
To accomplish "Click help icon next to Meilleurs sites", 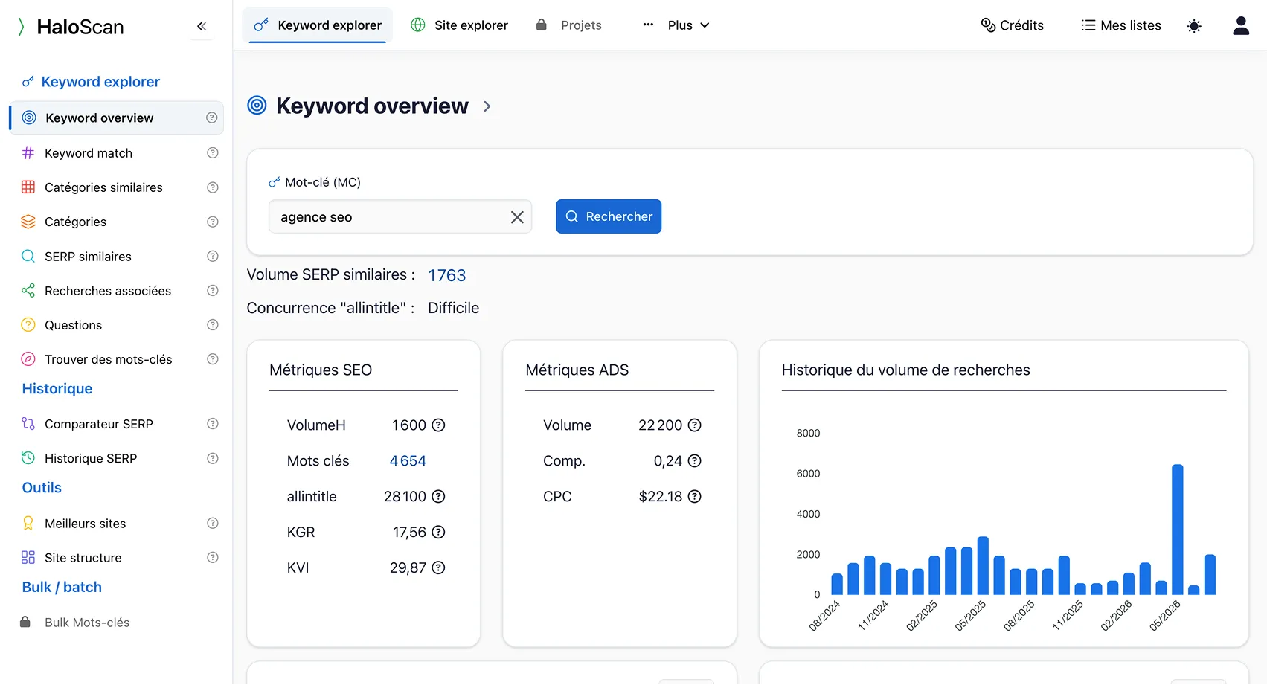I will coord(212,523).
